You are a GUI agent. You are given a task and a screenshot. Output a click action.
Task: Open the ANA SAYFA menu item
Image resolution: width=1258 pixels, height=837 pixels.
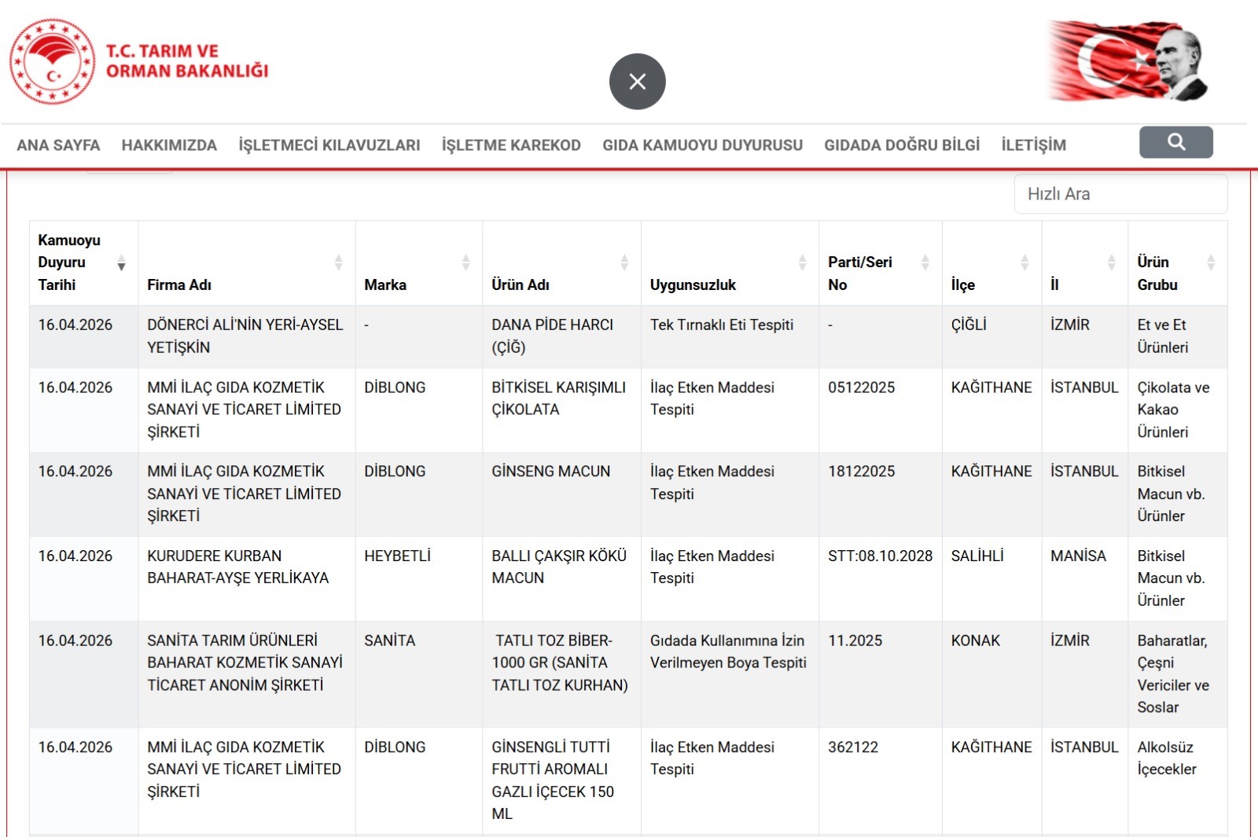[58, 145]
